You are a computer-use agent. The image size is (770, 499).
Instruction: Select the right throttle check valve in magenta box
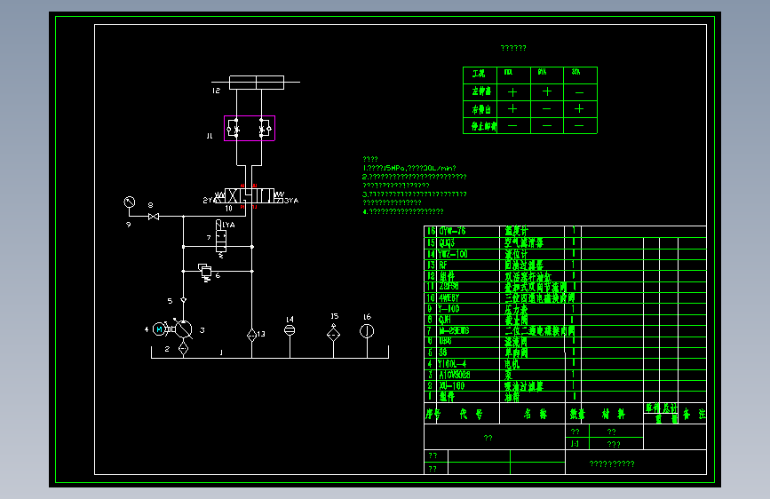[x=265, y=129]
